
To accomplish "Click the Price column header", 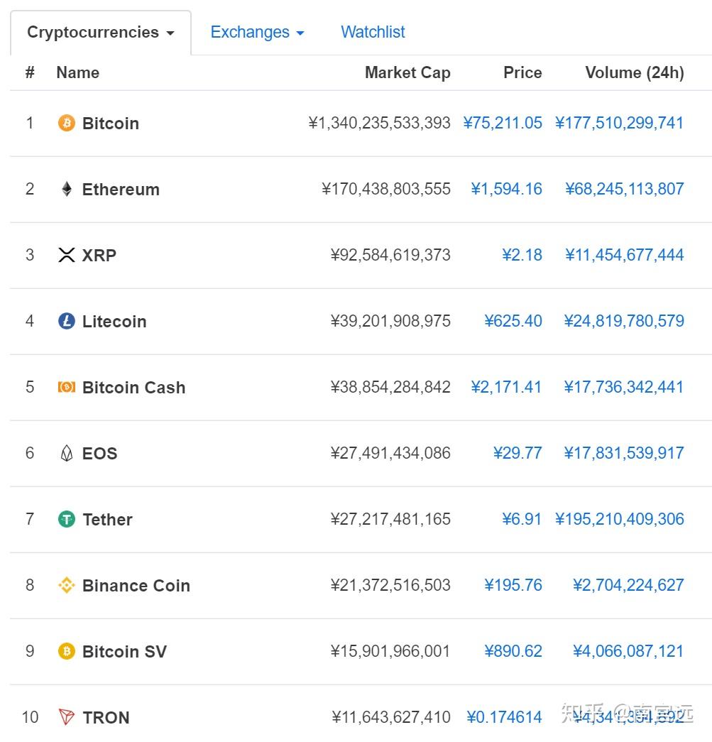I will [522, 72].
